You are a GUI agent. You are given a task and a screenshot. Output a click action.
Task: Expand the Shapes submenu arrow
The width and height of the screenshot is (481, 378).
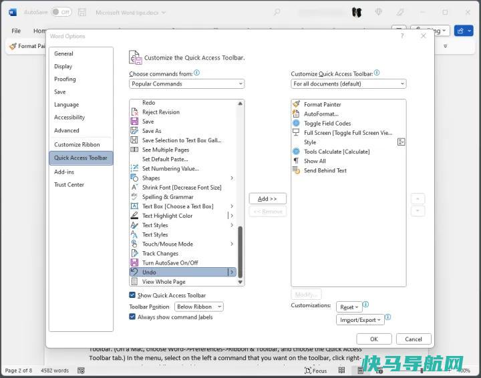click(232, 178)
